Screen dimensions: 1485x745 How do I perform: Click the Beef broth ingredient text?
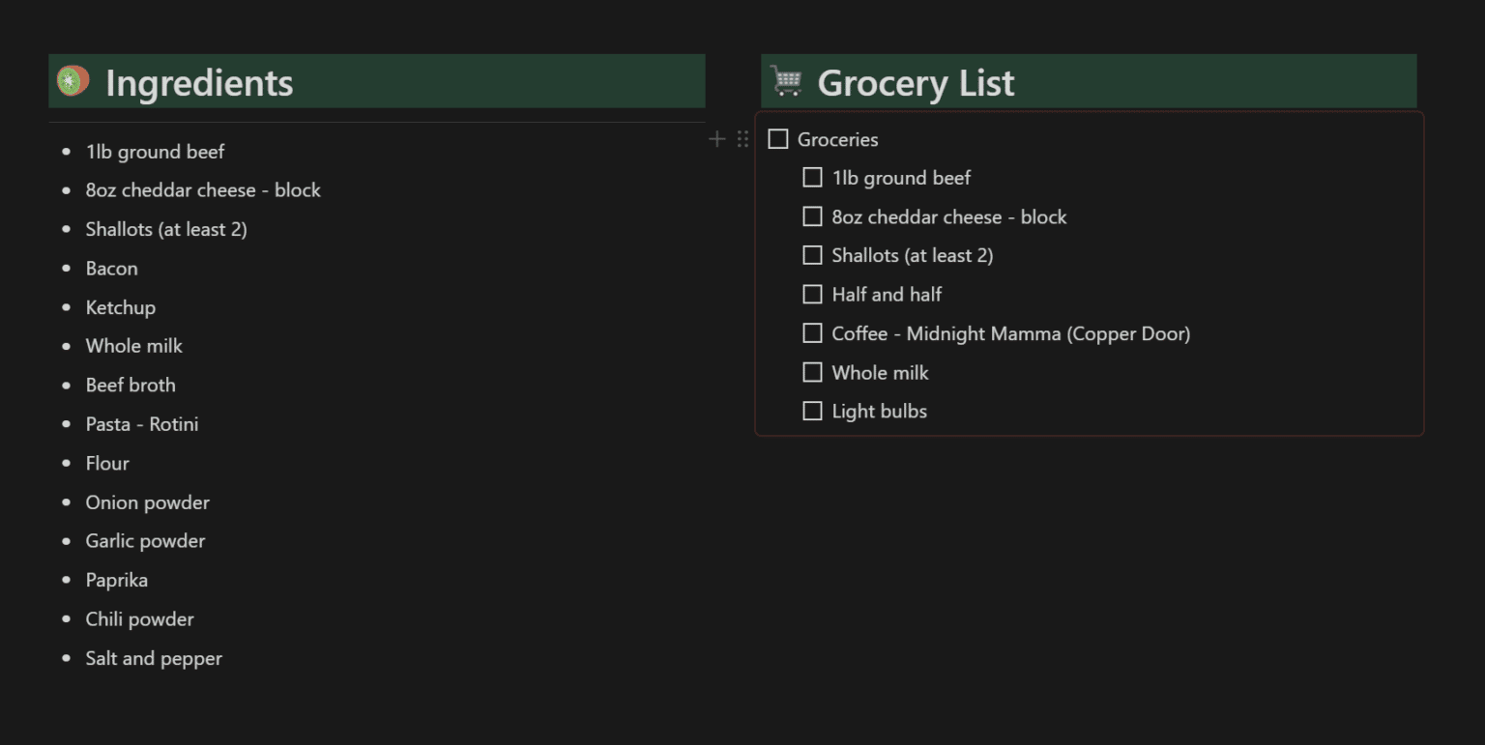point(131,385)
